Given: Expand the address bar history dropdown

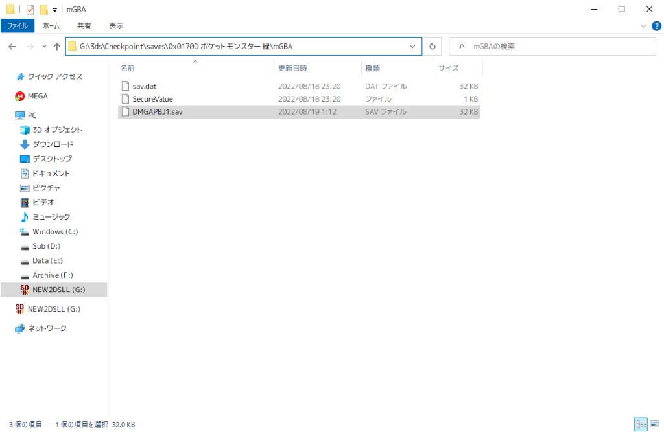Looking at the screenshot, I should pyautogui.click(x=412, y=47).
